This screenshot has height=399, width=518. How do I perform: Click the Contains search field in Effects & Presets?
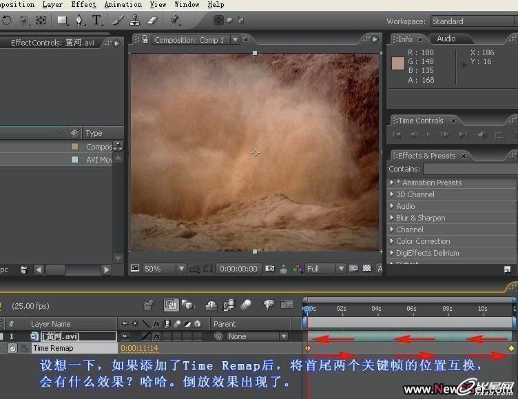pyautogui.click(x=470, y=169)
